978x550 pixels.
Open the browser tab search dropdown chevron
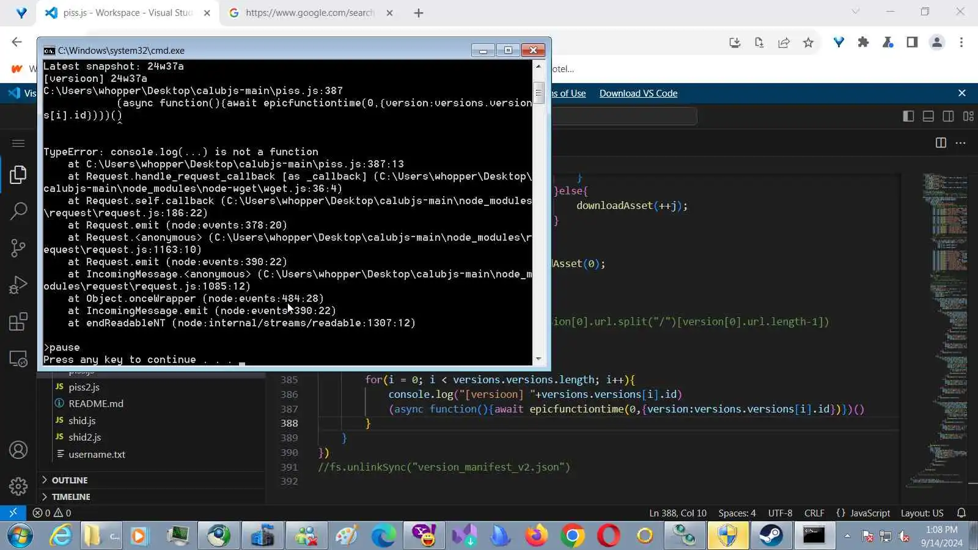[856, 12]
